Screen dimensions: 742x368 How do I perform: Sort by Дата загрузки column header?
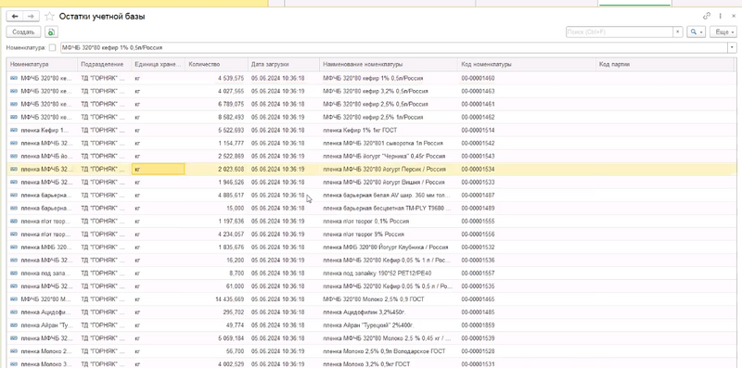pyautogui.click(x=284, y=64)
